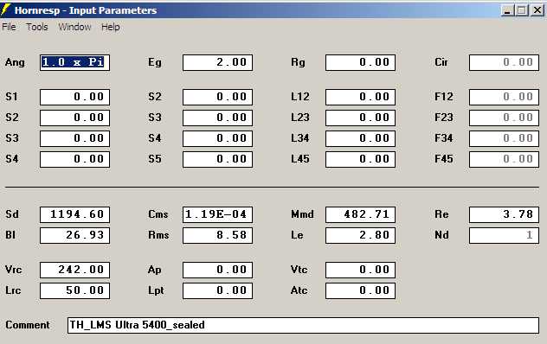Open the Window menu
Screen dimensions: 547x344
point(74,27)
